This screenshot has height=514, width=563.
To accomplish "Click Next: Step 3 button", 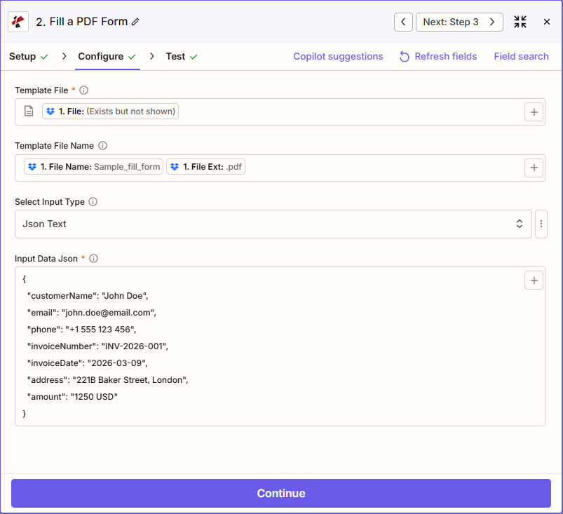I will [x=459, y=22].
